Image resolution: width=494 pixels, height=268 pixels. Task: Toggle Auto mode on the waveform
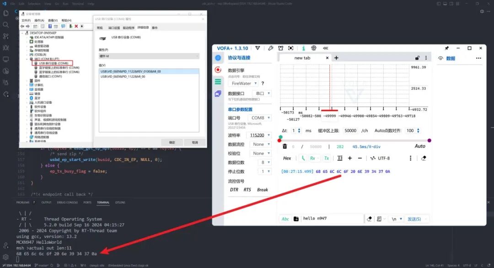click(419, 146)
